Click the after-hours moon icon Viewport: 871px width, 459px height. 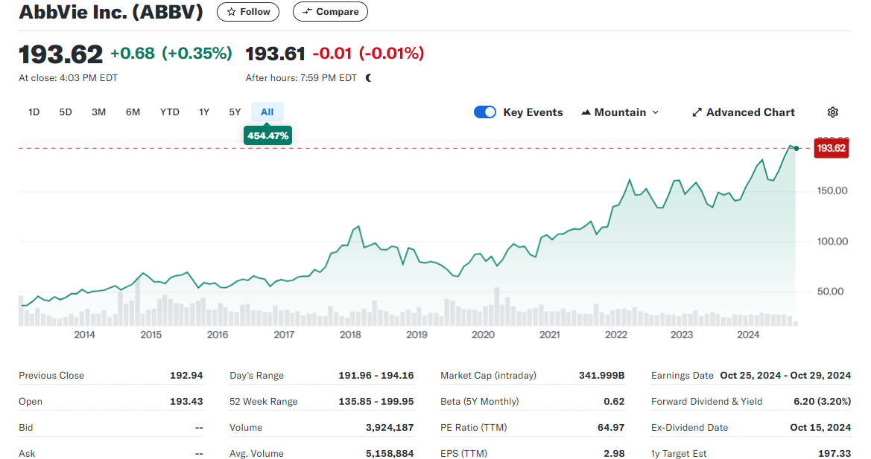(x=369, y=78)
